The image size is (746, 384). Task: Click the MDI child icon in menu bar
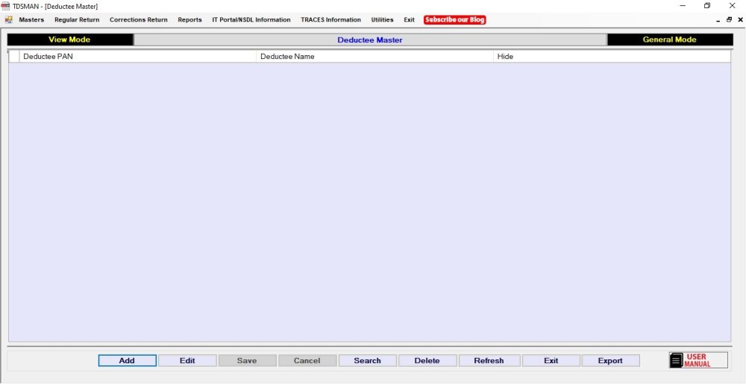tap(8, 20)
